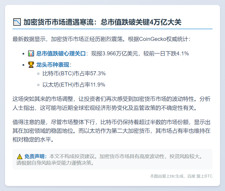The height and width of the screenshot is (191, 225).
Task: Click the downward line graph inside the title icon
Action: [16, 22]
